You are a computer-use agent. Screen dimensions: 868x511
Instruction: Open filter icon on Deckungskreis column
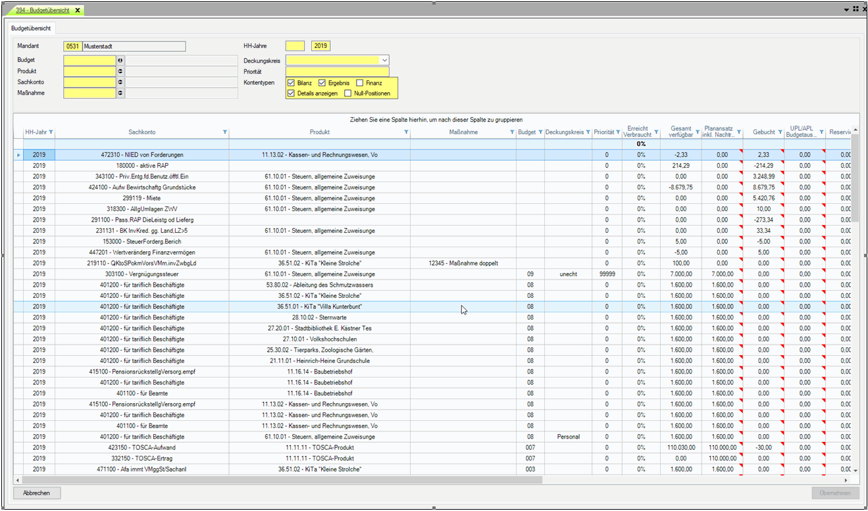588,132
